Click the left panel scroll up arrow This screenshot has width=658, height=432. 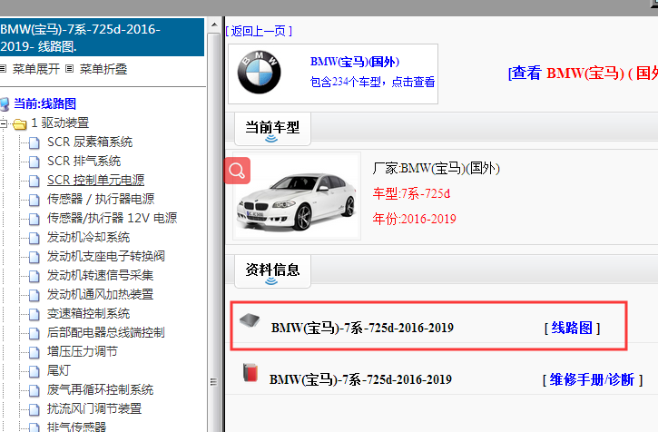(214, 25)
